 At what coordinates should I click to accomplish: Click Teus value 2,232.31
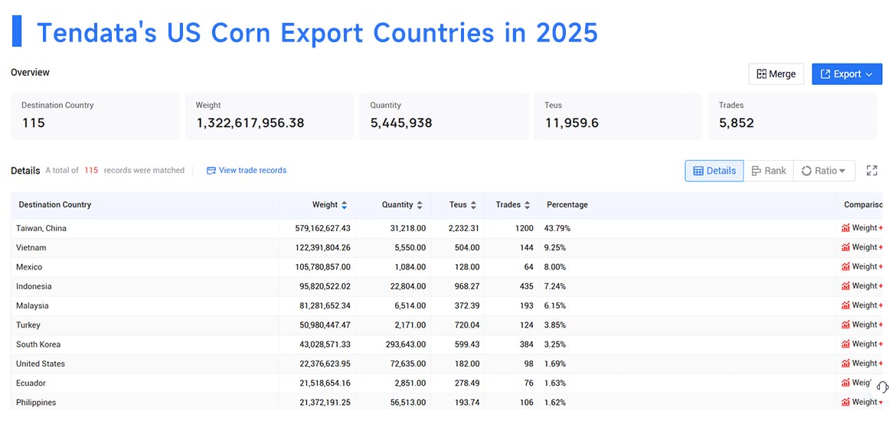point(464,228)
